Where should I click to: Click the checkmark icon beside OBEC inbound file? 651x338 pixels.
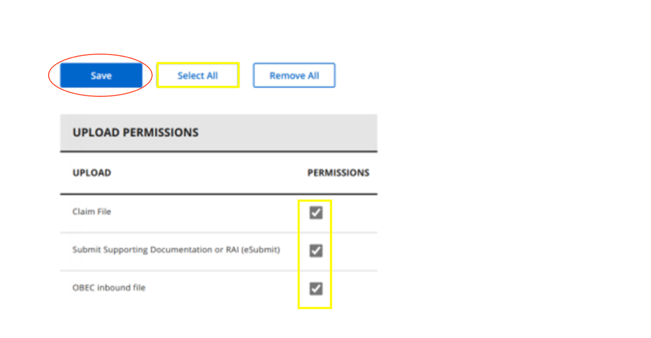pos(316,288)
